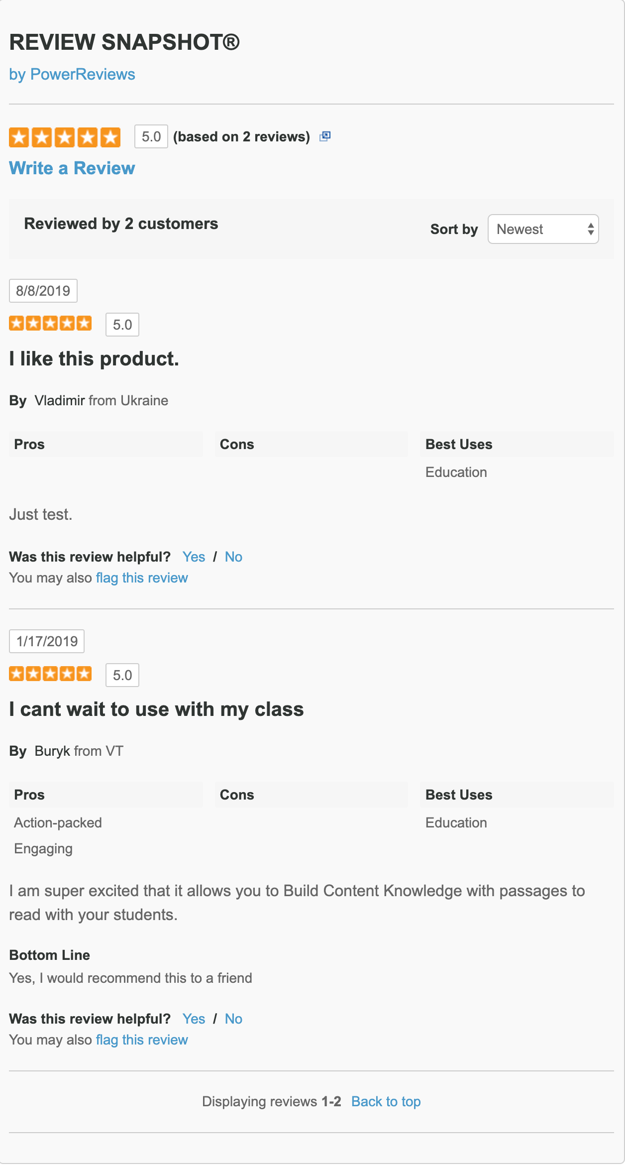Click the "I cant wait to use" review title

[x=156, y=709]
